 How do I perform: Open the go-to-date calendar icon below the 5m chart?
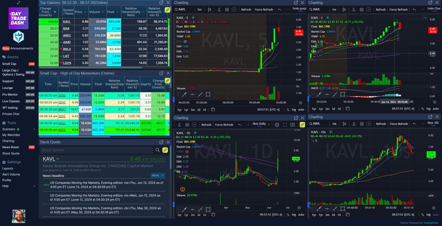tap(213, 109)
